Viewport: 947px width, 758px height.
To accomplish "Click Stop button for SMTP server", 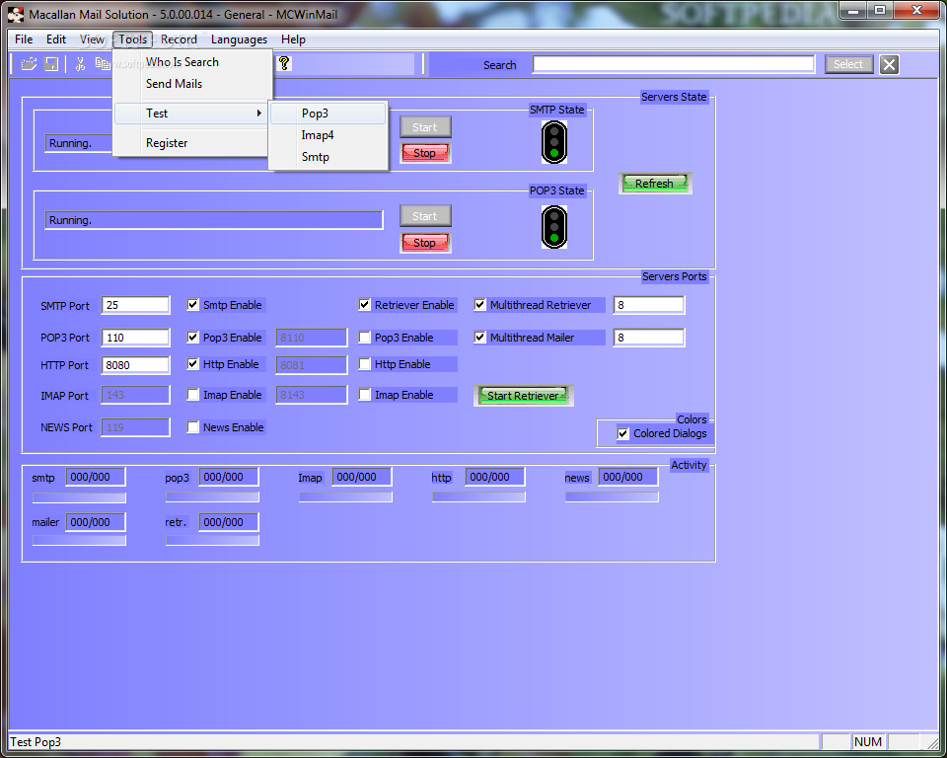I will pos(425,153).
